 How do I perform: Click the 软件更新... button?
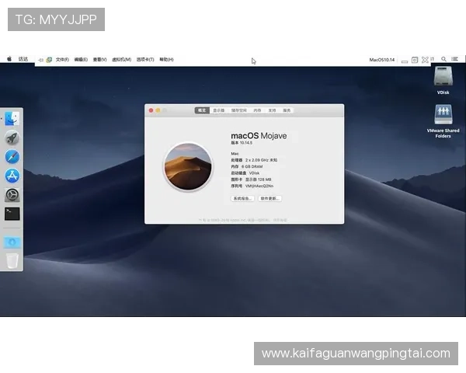pyautogui.click(x=270, y=198)
